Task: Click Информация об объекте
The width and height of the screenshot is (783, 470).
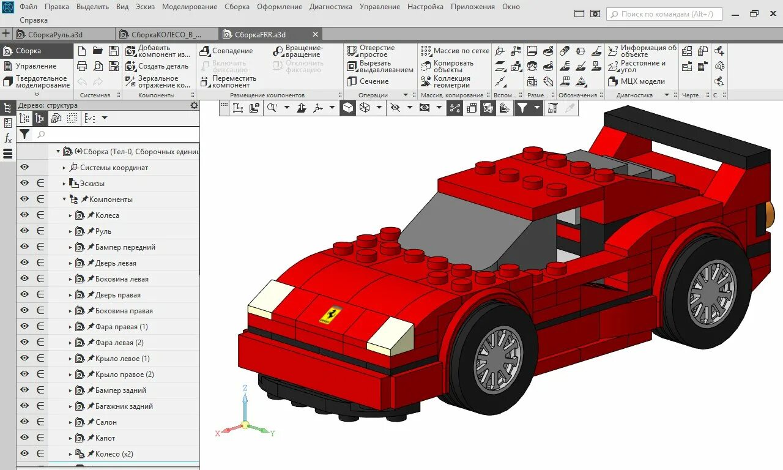Action: [642, 51]
